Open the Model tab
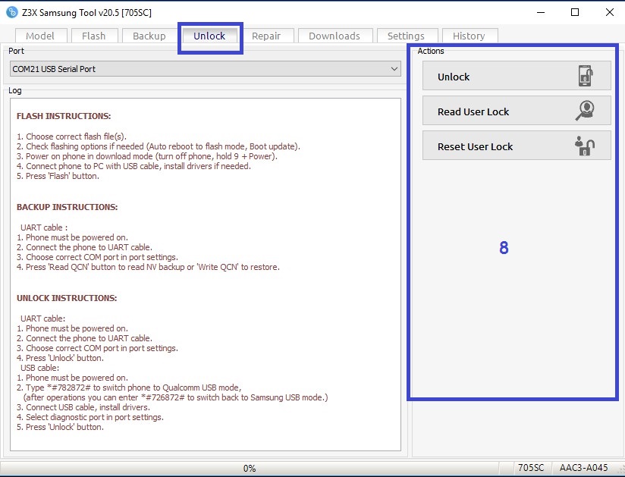 click(40, 36)
